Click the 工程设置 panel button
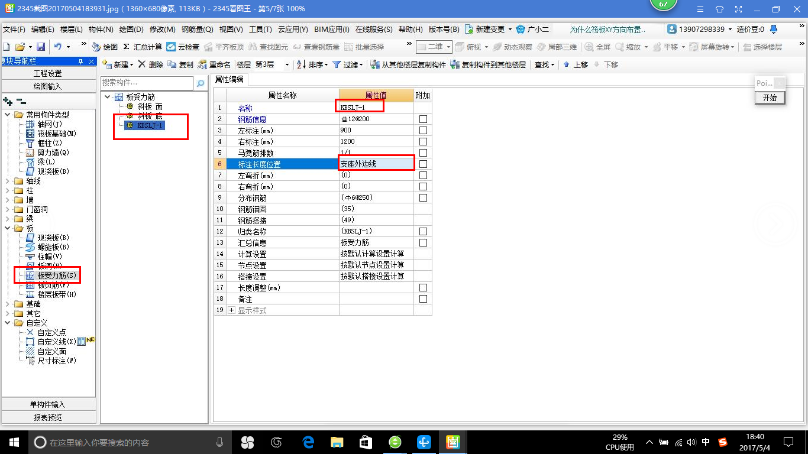The width and height of the screenshot is (808, 454). pyautogui.click(x=47, y=73)
